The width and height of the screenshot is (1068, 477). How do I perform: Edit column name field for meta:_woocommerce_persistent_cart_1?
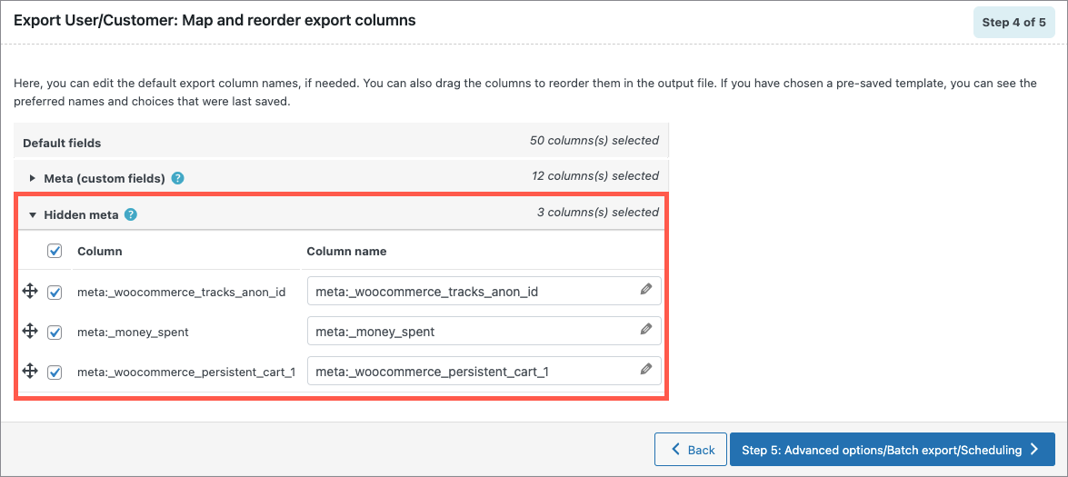(x=484, y=371)
